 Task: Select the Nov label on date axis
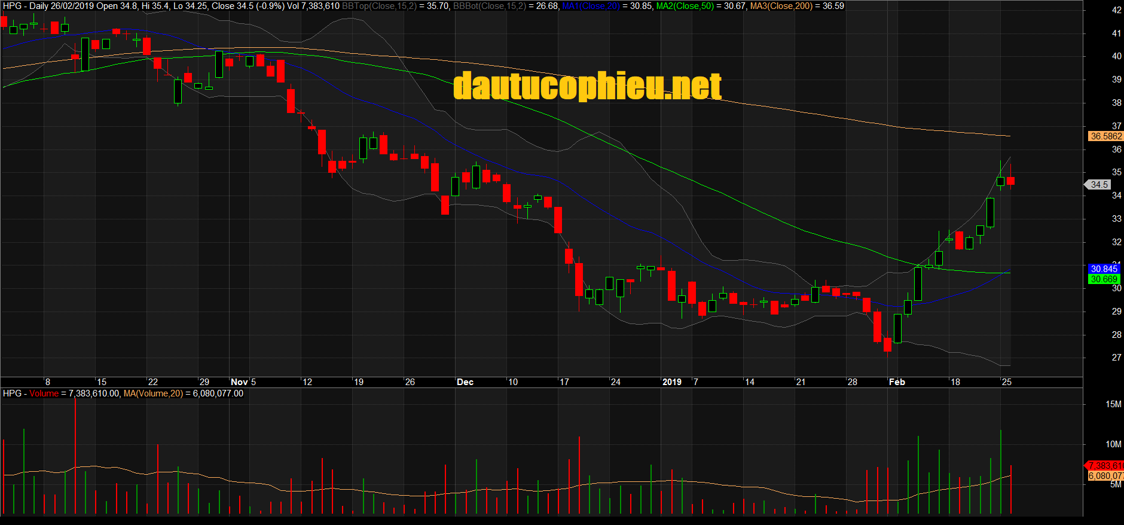[x=239, y=382]
